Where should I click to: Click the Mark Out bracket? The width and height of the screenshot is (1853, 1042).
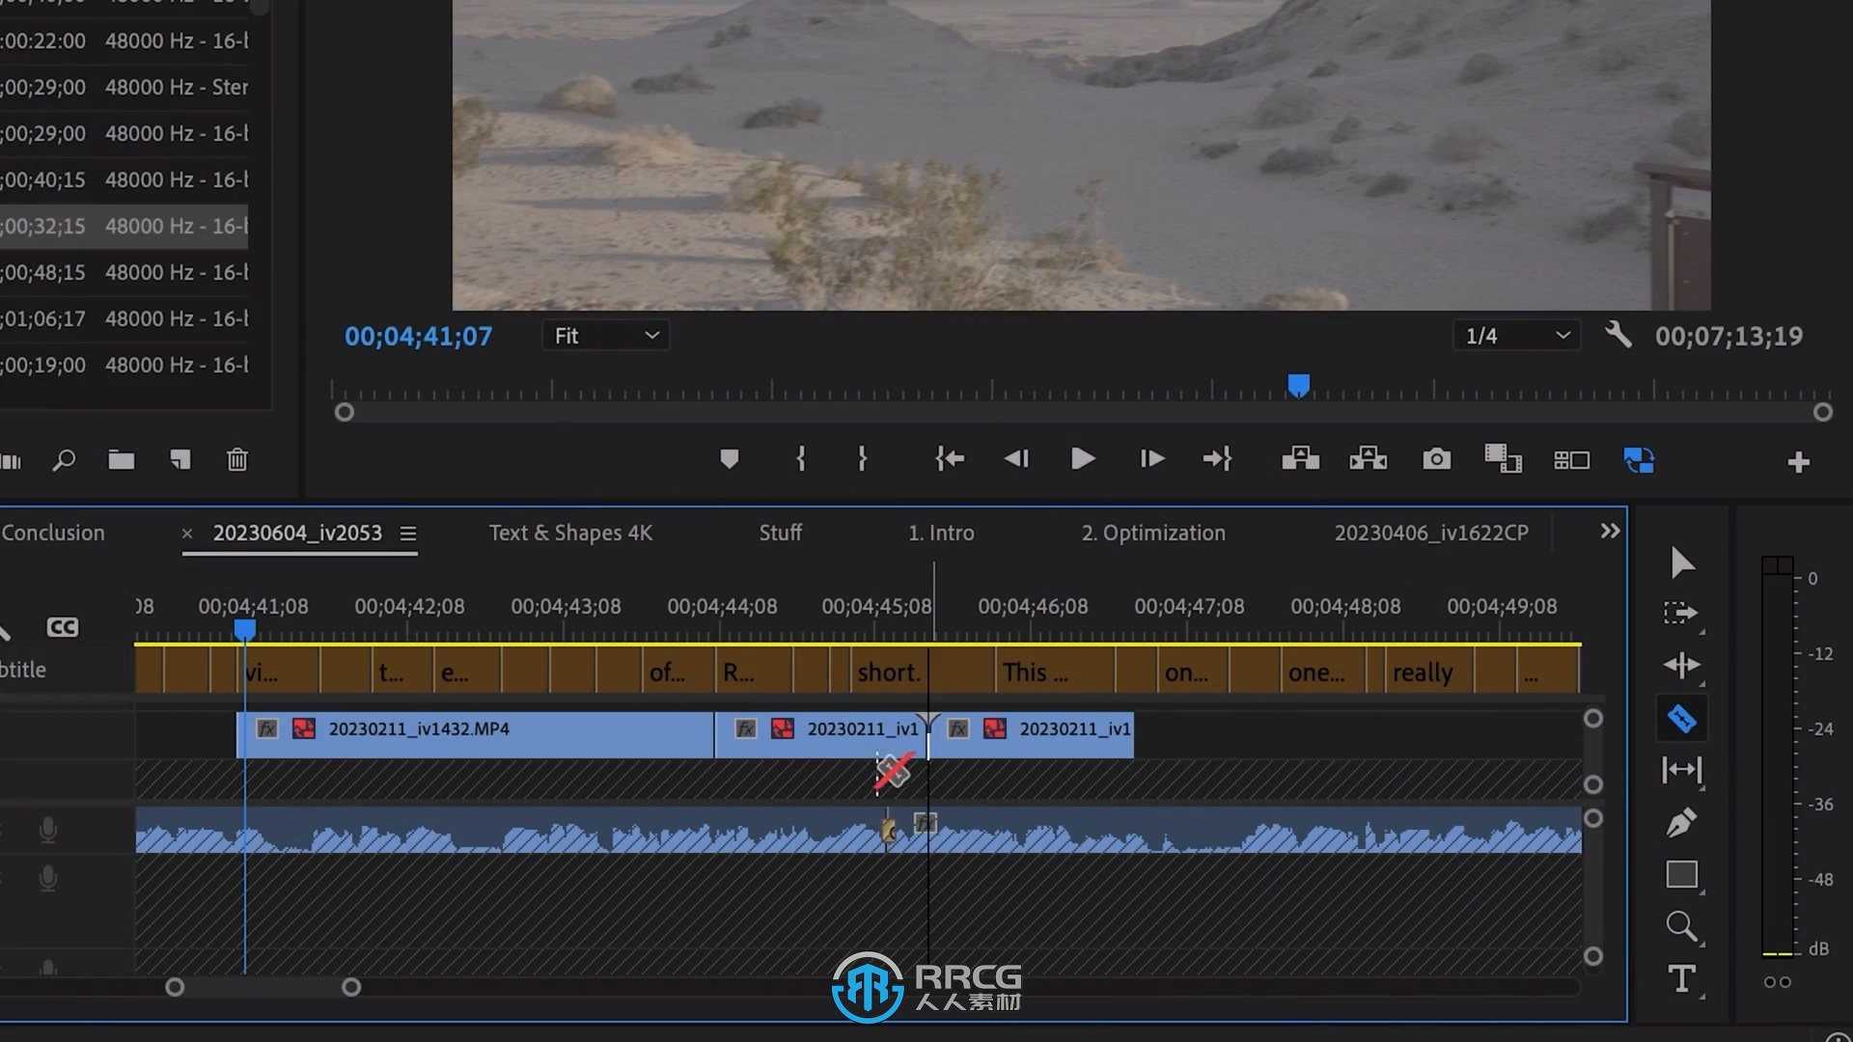click(x=862, y=459)
